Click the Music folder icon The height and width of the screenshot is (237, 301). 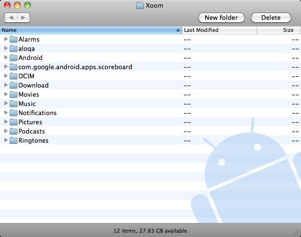(x=14, y=104)
